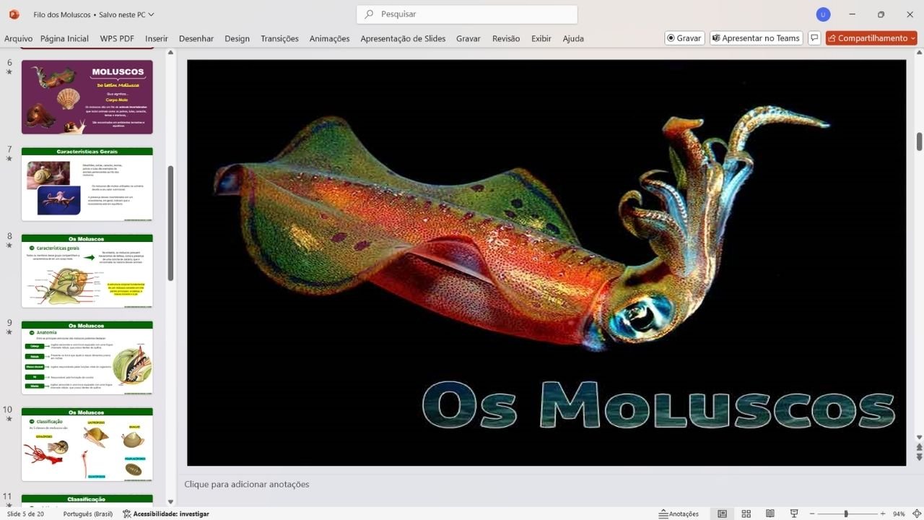This screenshot has width=924, height=520.
Task: Switch to the Página Inicial tab
Action: coord(64,38)
